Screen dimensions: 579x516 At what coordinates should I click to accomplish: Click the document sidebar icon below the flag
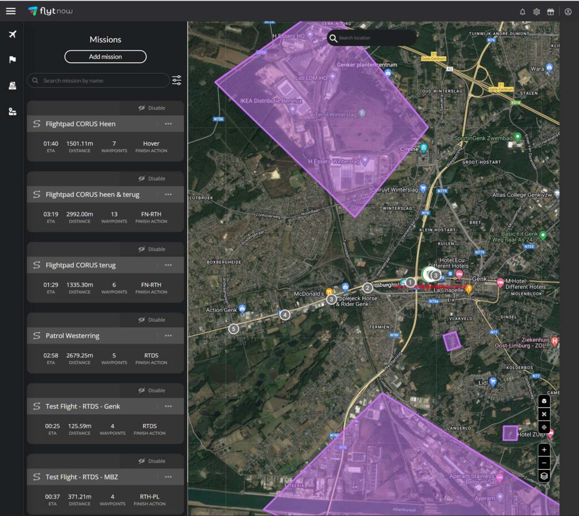[x=11, y=85]
